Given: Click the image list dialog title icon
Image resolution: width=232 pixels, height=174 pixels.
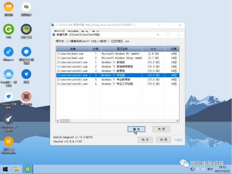Looking at the screenshot, I should pyautogui.click(x=54, y=35).
